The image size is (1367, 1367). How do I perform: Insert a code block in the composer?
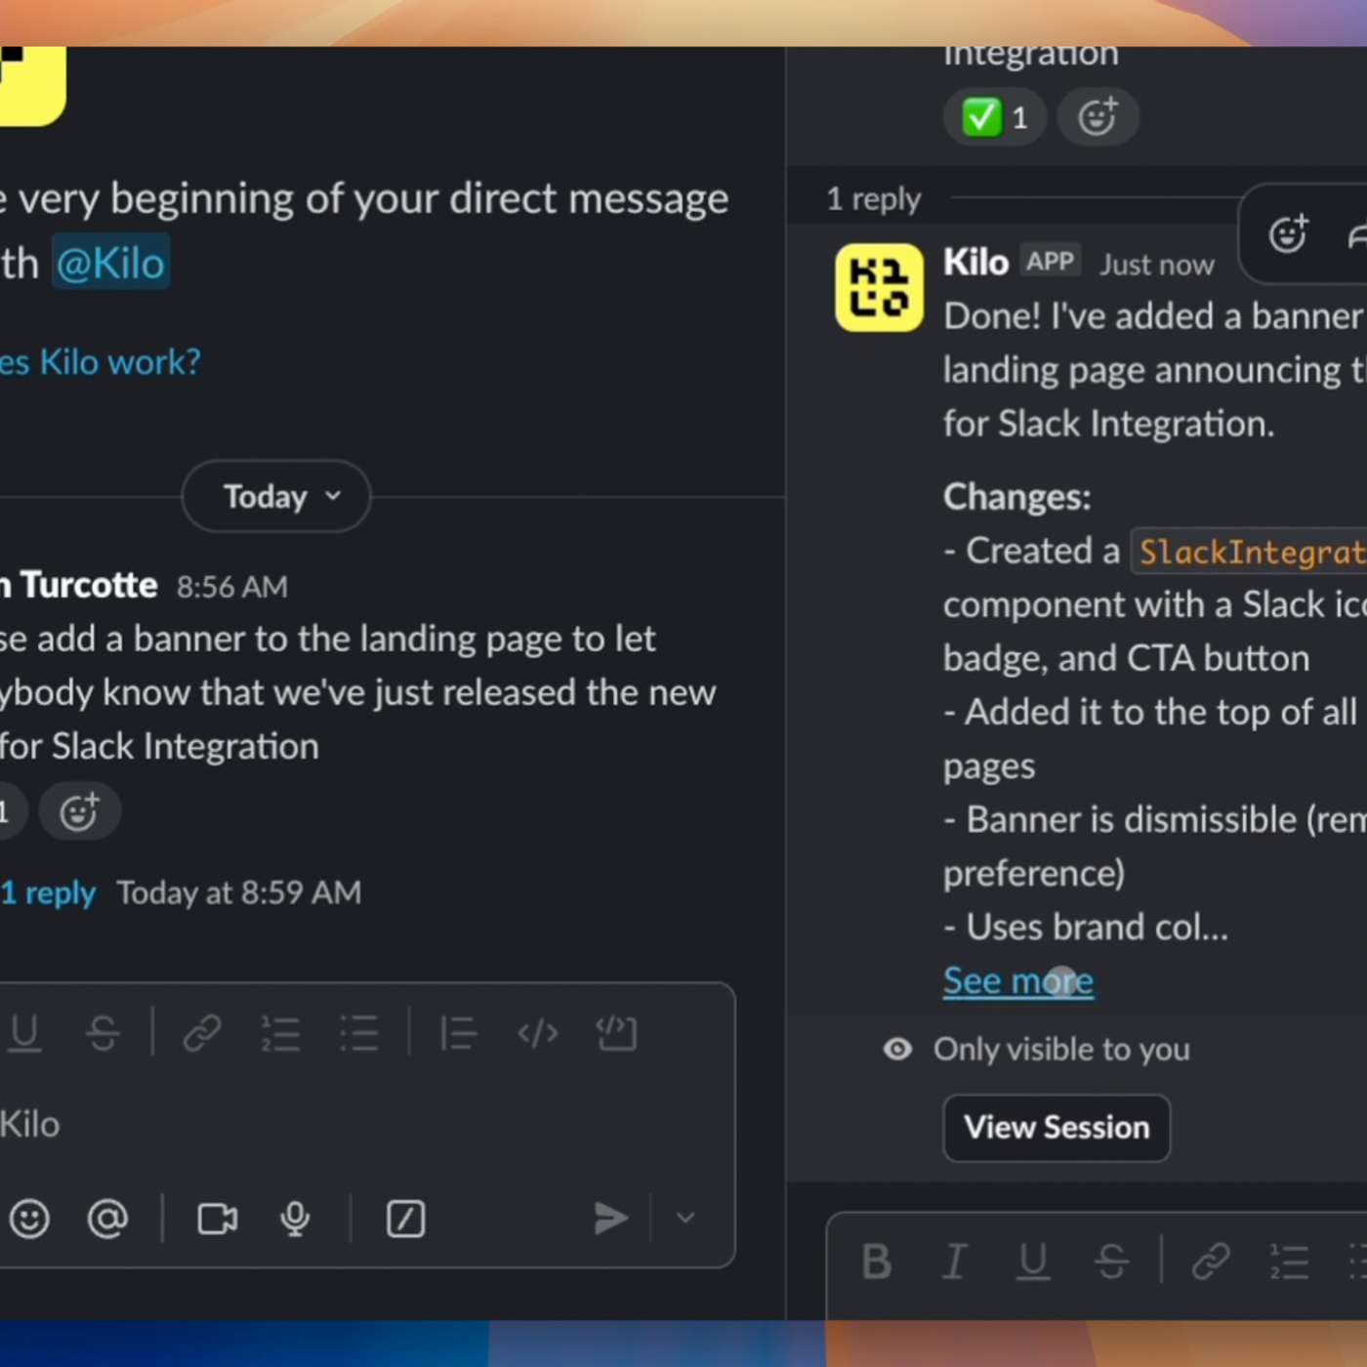[616, 1032]
